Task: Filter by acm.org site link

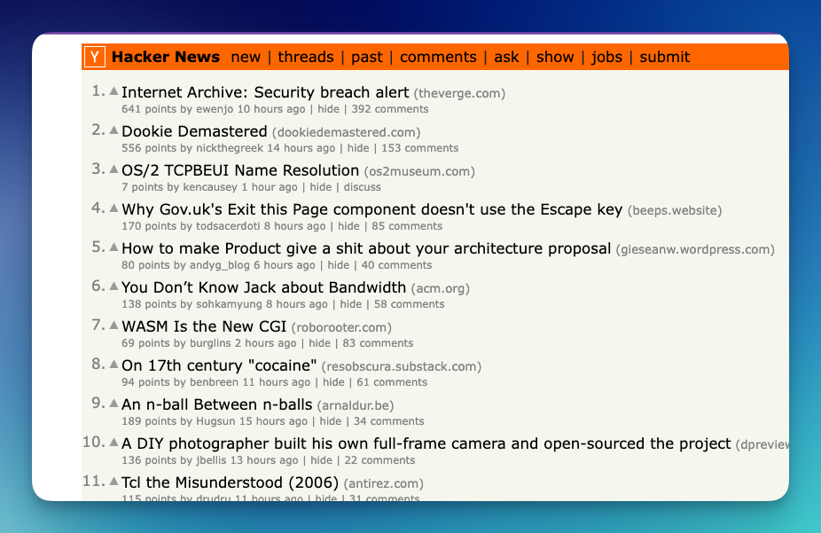Action: 441,288
